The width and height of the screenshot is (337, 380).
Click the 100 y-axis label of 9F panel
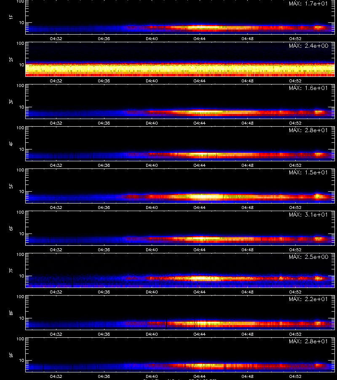coord(20,339)
